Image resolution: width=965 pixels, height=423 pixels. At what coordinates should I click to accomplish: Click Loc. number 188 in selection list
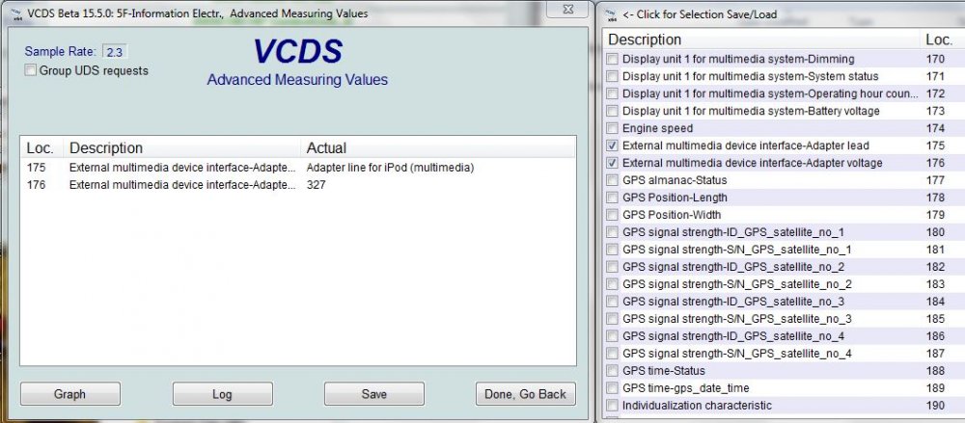(935, 371)
